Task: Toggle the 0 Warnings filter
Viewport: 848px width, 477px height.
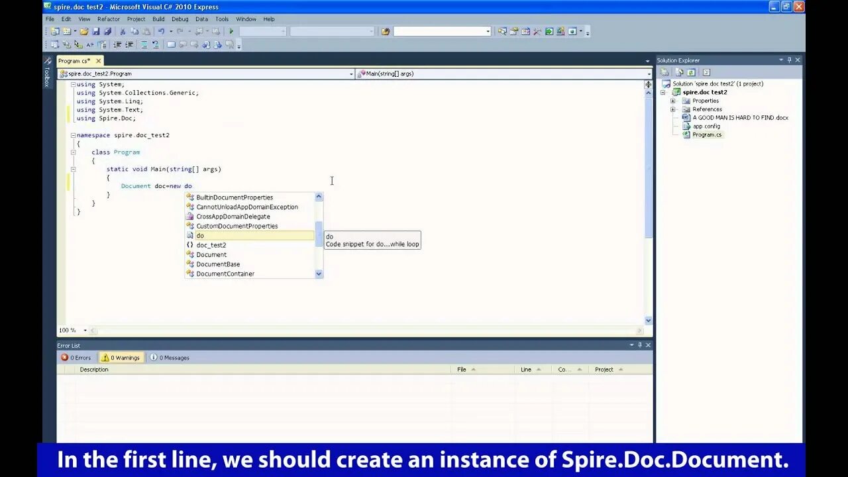Action: 120,358
